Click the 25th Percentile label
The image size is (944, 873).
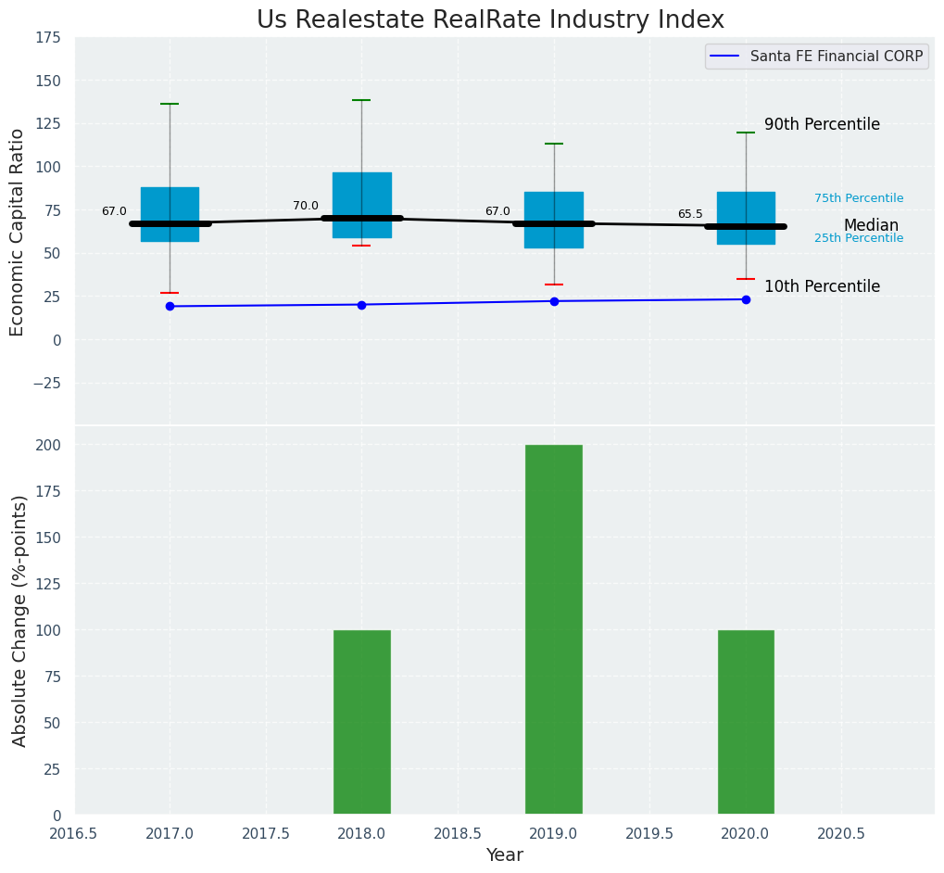(x=859, y=238)
